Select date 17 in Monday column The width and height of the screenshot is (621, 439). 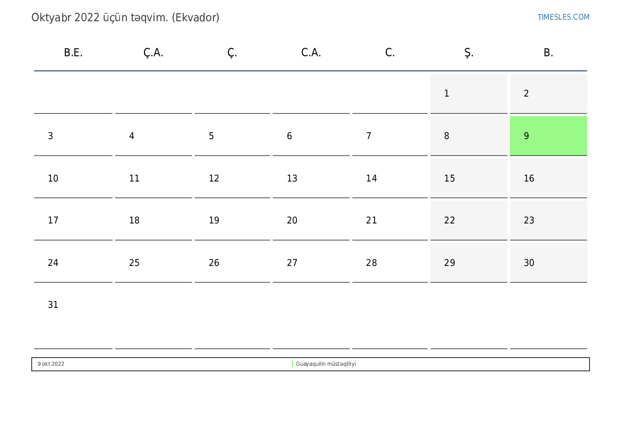click(73, 220)
